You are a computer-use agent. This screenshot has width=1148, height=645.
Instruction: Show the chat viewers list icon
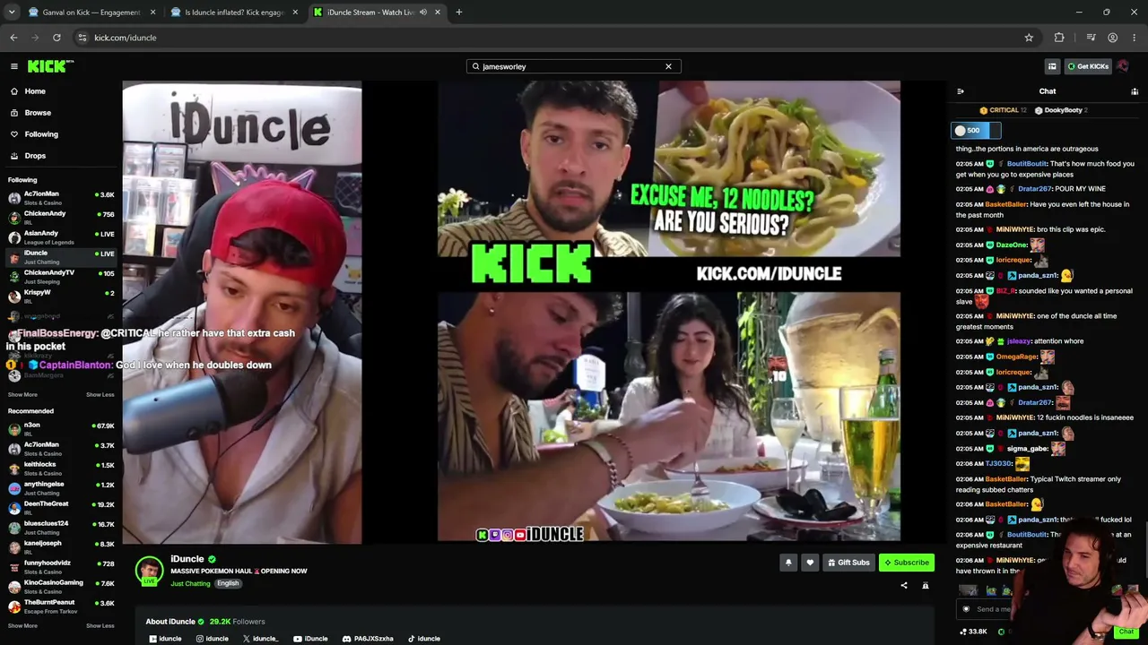(x=1135, y=91)
